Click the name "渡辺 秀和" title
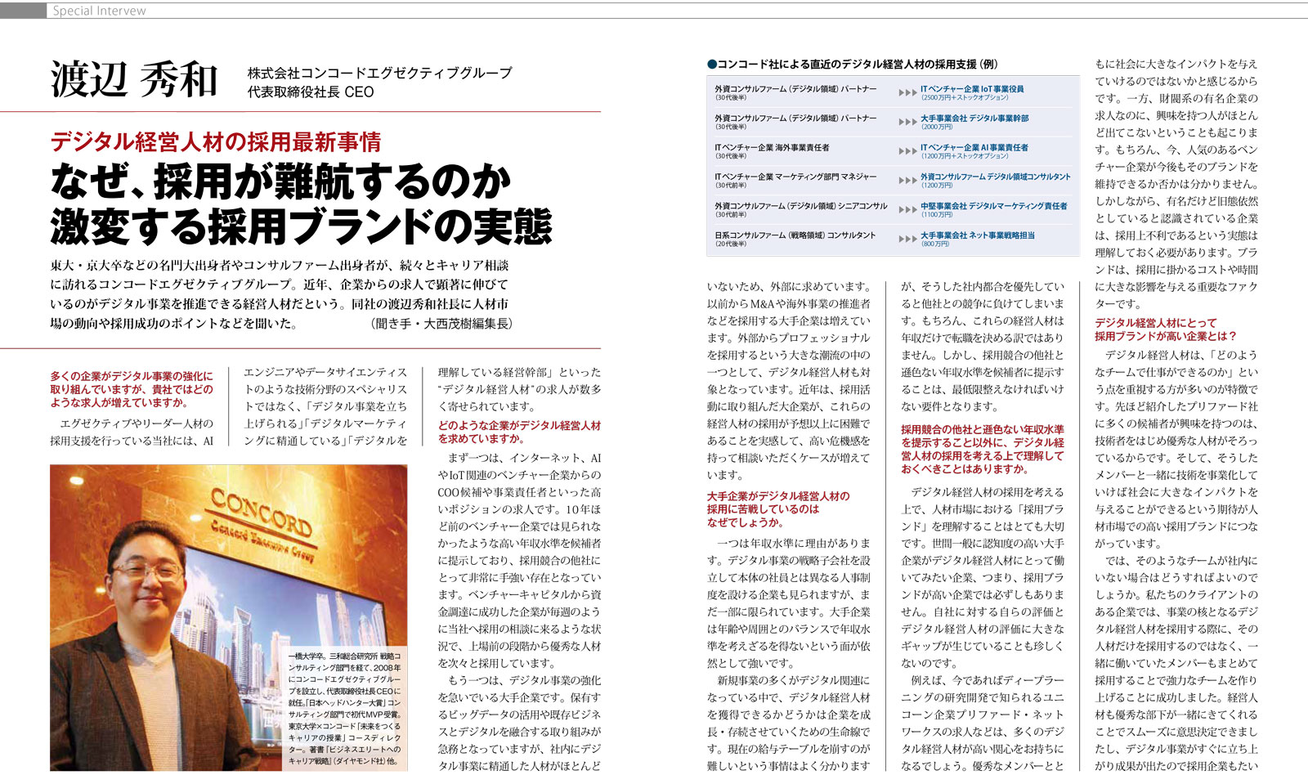 [134, 80]
